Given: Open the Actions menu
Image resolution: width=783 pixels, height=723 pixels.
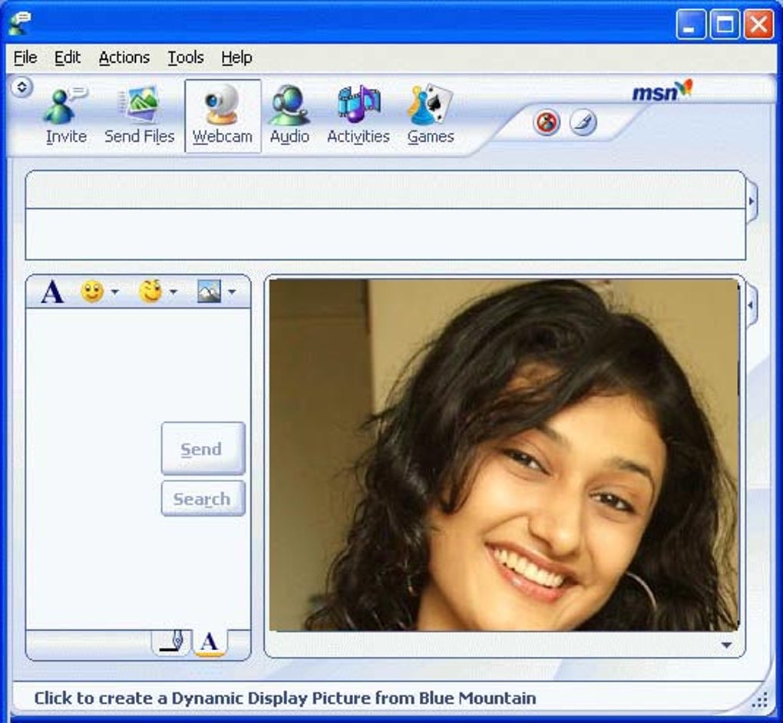Looking at the screenshot, I should click(124, 58).
